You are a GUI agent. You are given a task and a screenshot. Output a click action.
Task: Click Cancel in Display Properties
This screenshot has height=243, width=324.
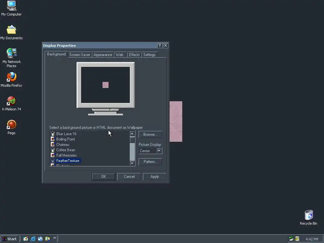[129, 177]
